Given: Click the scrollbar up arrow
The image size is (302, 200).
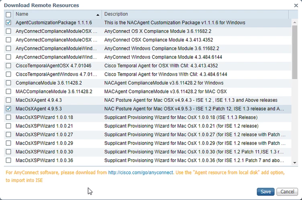Looking at the screenshot, I should (295, 22).
